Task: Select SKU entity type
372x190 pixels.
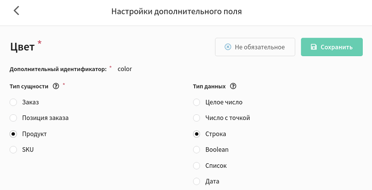Action: pos(13,150)
